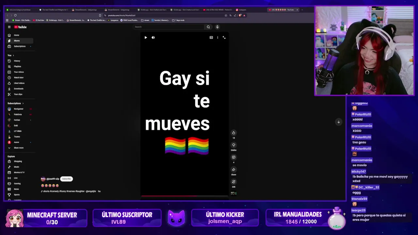Image resolution: width=418 pixels, height=235 pixels.
Task: Open the YouTube hamburger guide menu
Action: tap(9, 27)
